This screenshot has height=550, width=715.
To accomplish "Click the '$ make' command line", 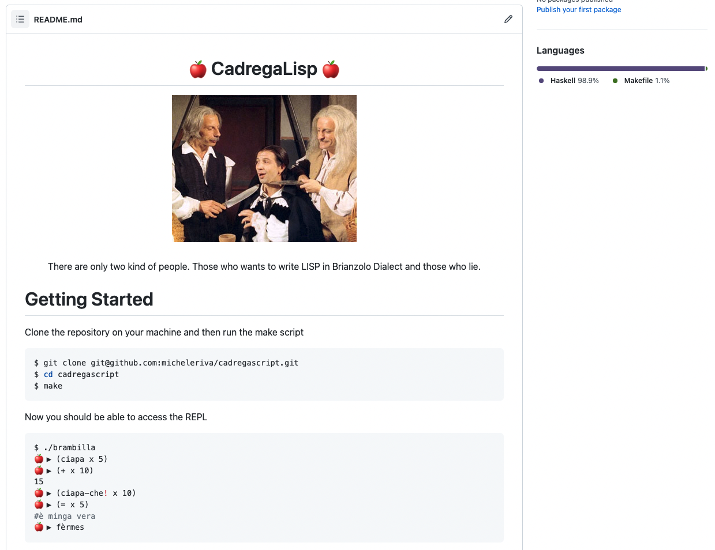I will (48, 386).
